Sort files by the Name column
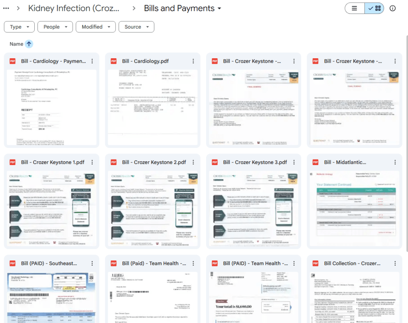 16,44
